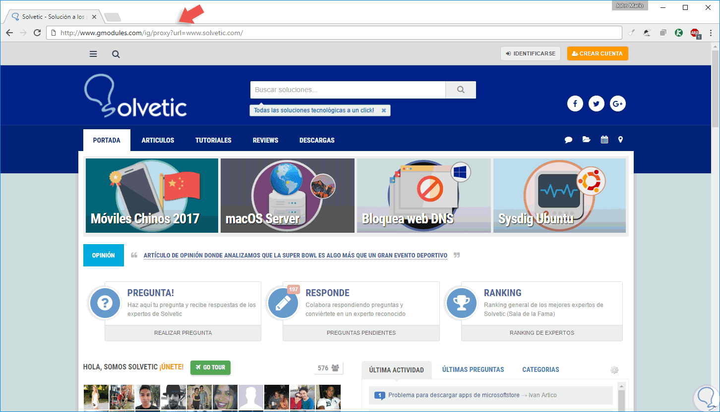Click the CREAR CUENTA button

(x=598, y=53)
